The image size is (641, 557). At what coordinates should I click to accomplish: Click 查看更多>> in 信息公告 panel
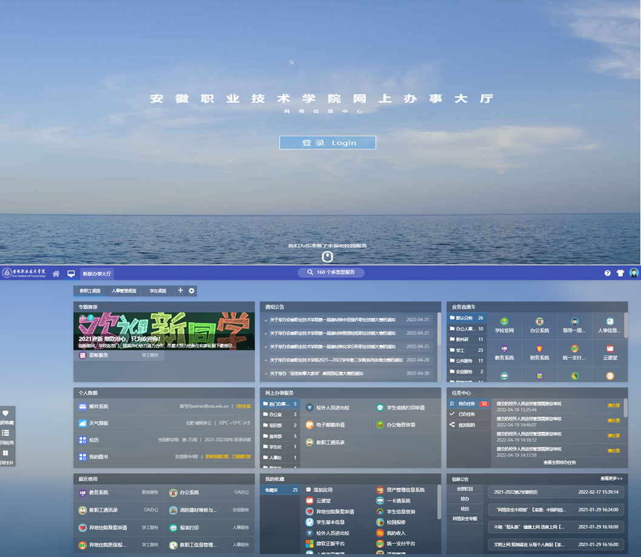(611, 479)
